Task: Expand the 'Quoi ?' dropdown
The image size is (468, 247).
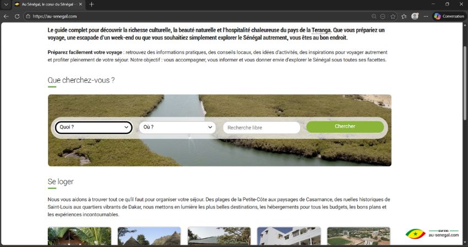Action: (94, 127)
